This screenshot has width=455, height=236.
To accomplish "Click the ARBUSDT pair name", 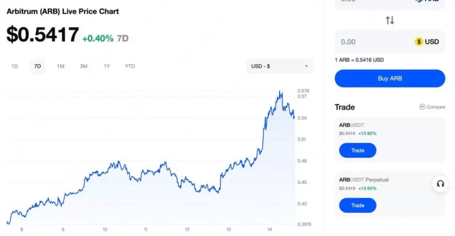I will tap(351, 125).
